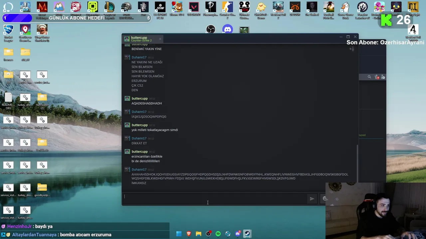Click the 'BENİMKİ YAKIN YİNE' message

[146, 49]
